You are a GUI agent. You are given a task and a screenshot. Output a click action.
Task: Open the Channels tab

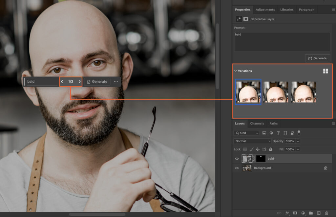(257, 123)
